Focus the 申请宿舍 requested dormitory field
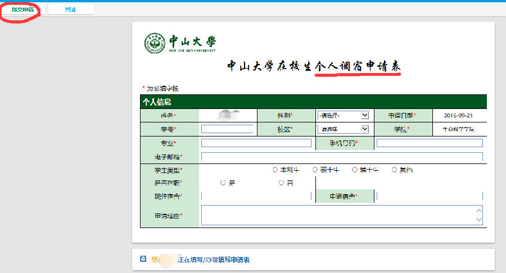Image resolution: width=506 pixels, height=273 pixels. (x=430, y=196)
